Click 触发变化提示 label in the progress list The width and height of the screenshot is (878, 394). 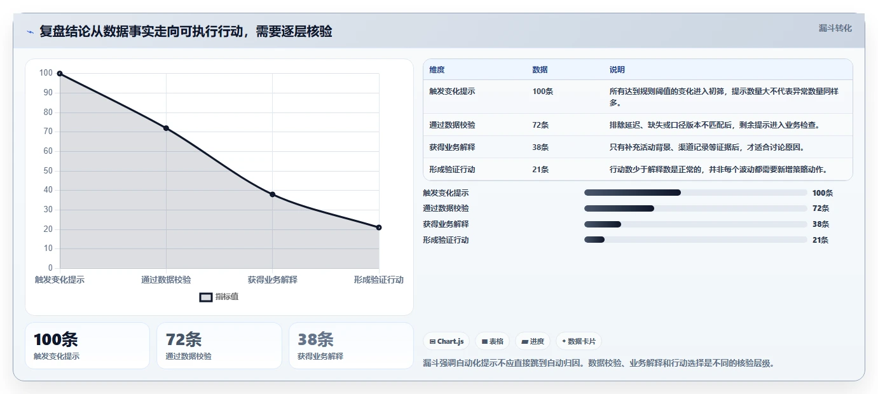(x=446, y=193)
